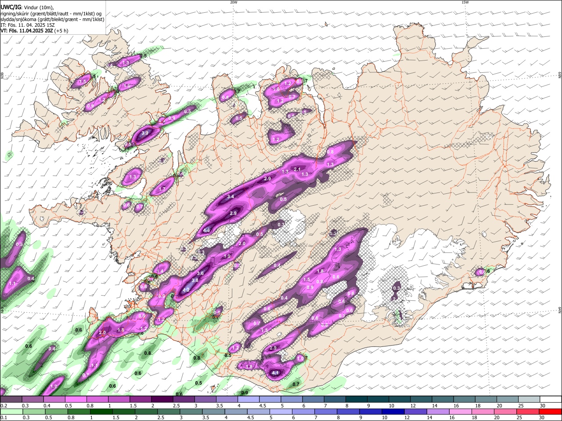Click the 'slydda/snjókoma' legend description line
The width and height of the screenshot is (562, 421).
(x=52, y=19)
